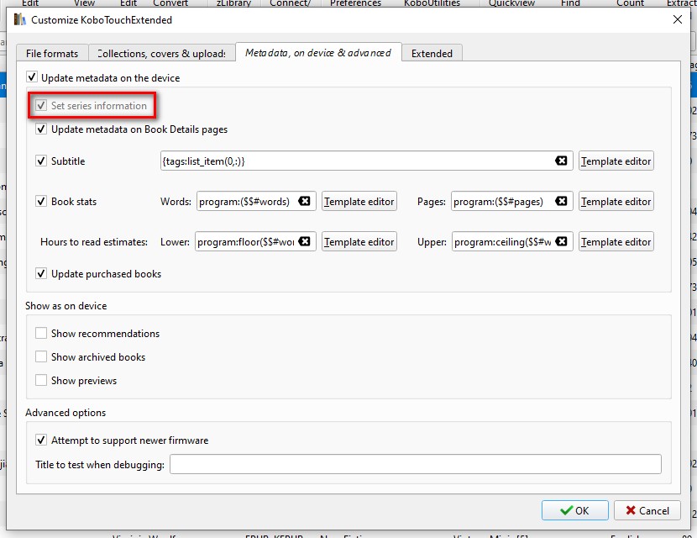Cancel the customization dialog

647,510
